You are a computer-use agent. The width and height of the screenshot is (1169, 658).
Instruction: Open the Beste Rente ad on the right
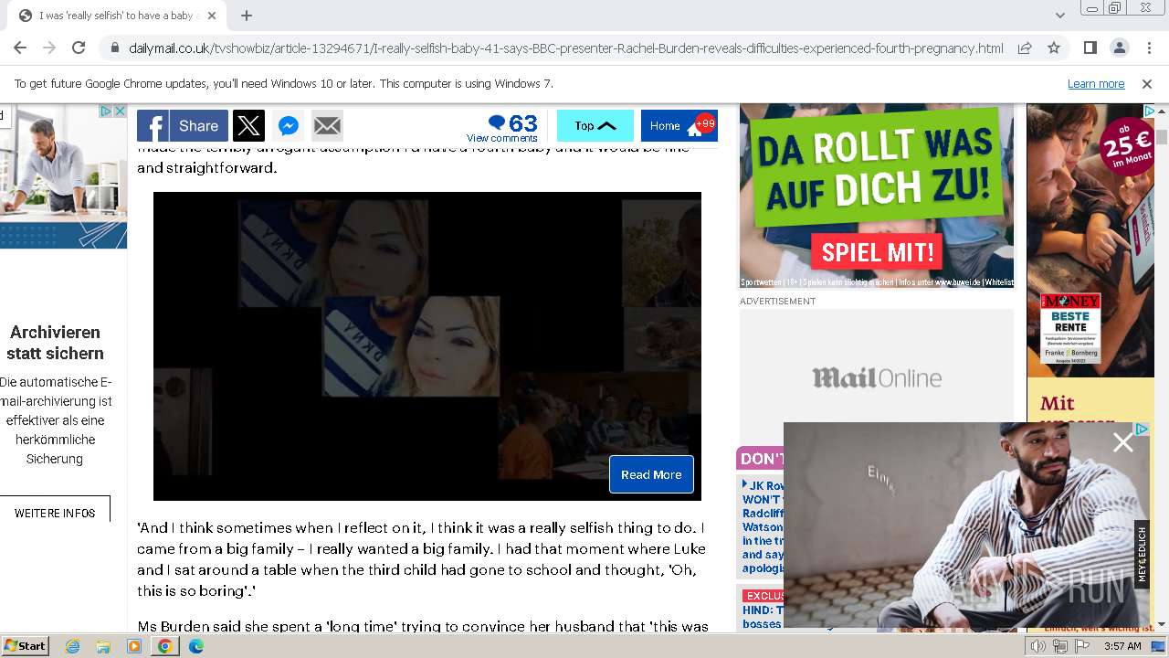tap(1070, 327)
